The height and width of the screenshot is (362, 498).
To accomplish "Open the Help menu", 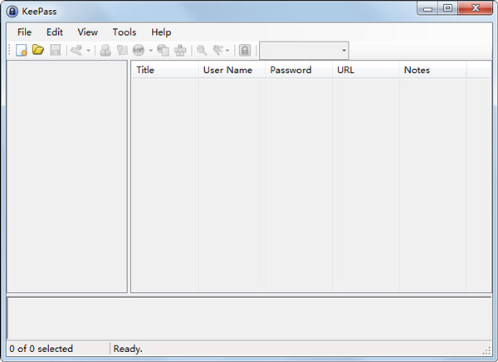I will coord(161,32).
